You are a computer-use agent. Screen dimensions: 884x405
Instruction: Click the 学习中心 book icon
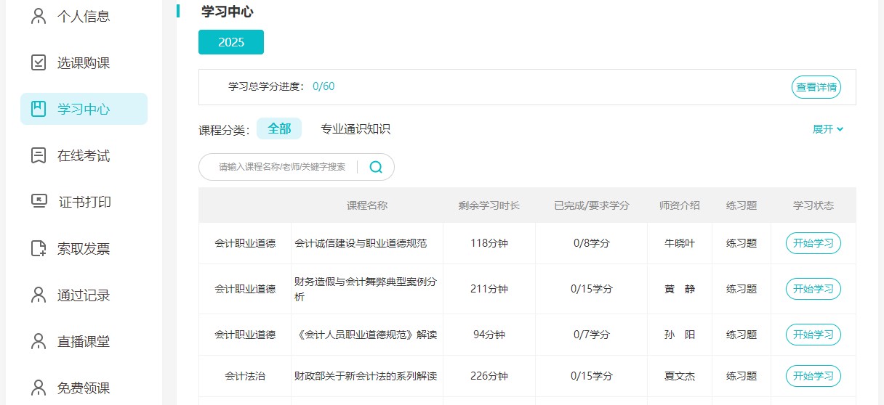click(39, 109)
